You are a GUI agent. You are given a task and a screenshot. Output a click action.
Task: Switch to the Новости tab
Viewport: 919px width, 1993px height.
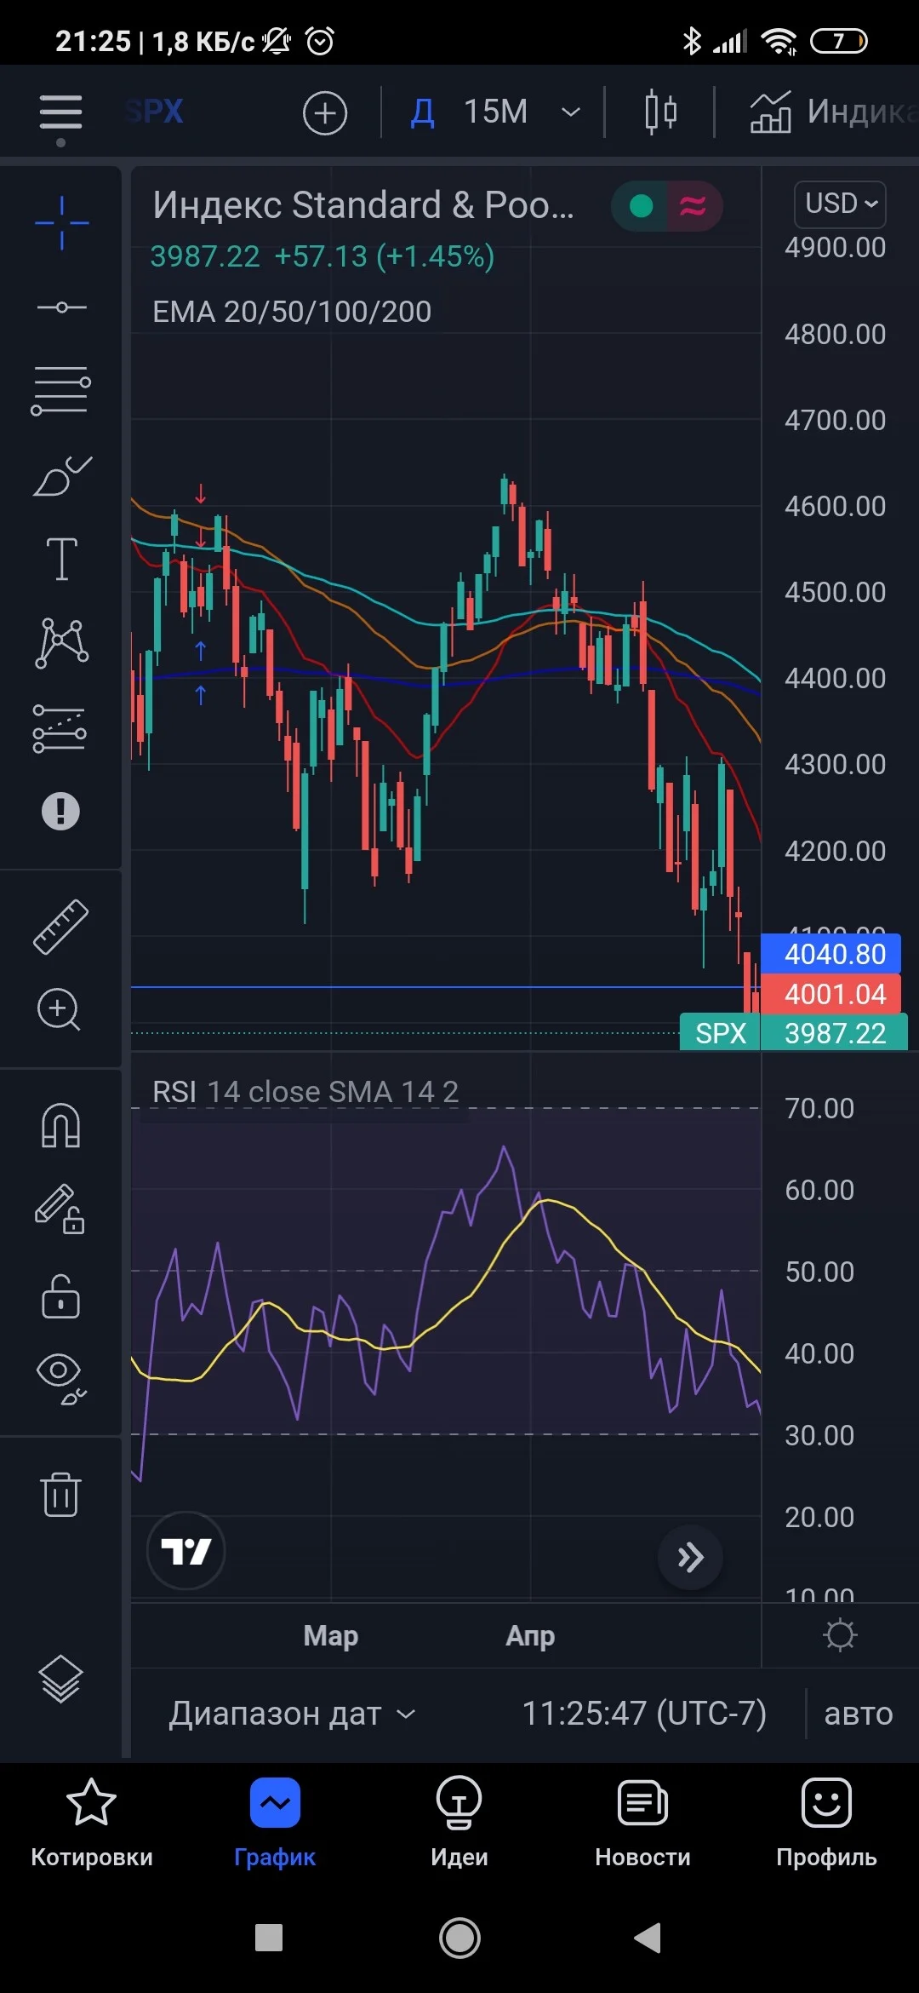click(642, 1823)
